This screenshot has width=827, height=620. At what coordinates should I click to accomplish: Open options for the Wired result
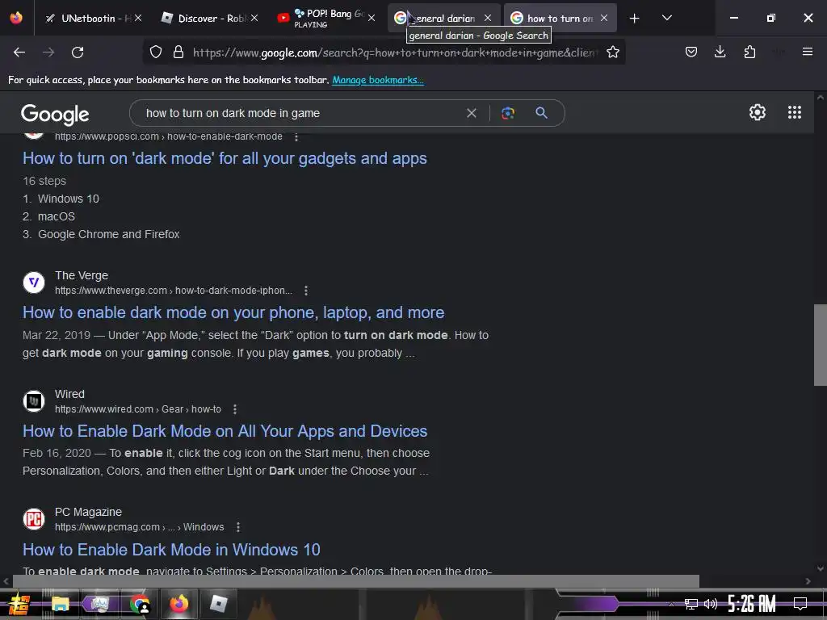(x=235, y=409)
